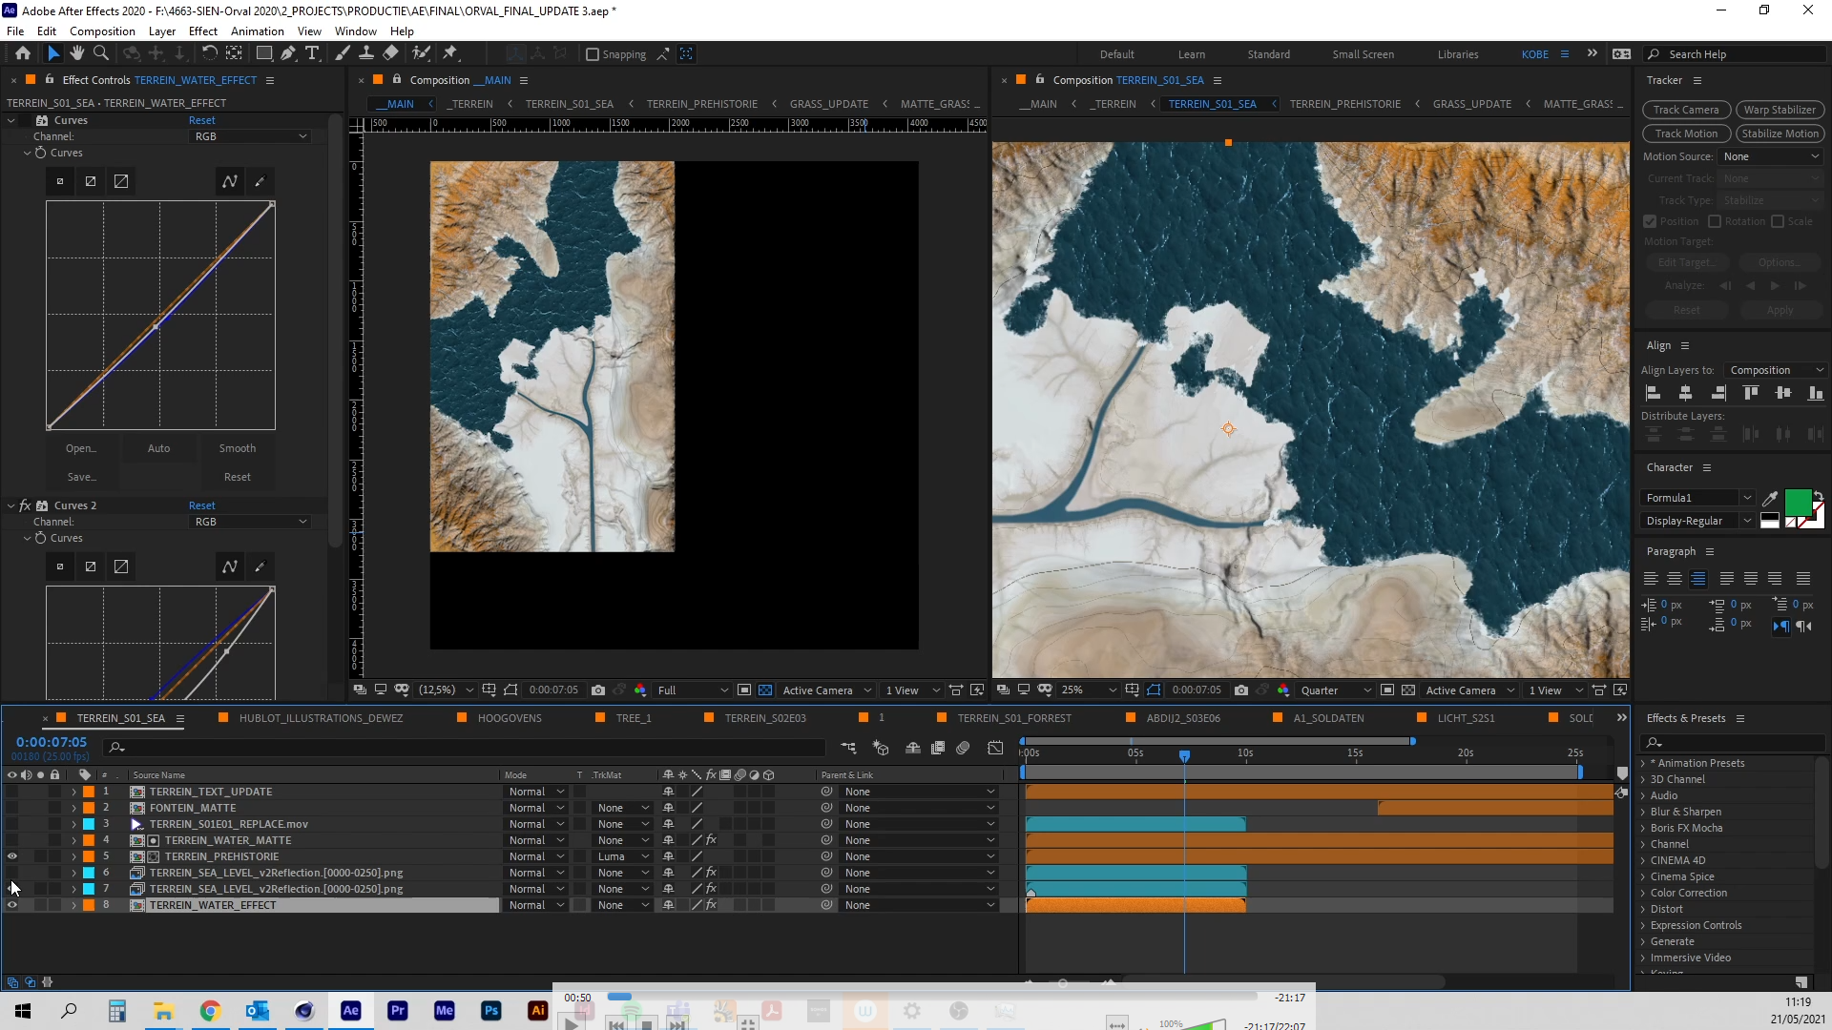The image size is (1832, 1030).
Task: Select the Roto Brush tool
Action: click(x=421, y=53)
